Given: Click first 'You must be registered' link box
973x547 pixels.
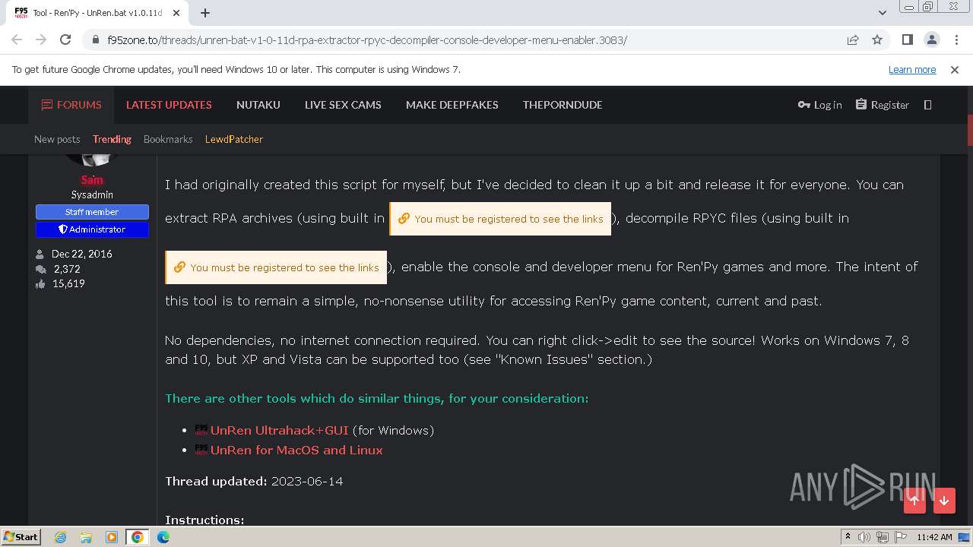Looking at the screenshot, I should 500,219.
